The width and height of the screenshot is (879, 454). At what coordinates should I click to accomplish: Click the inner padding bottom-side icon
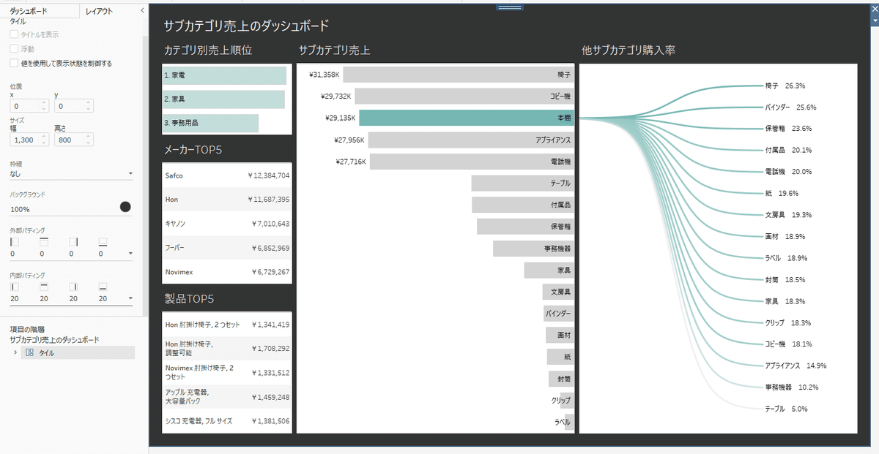103,287
